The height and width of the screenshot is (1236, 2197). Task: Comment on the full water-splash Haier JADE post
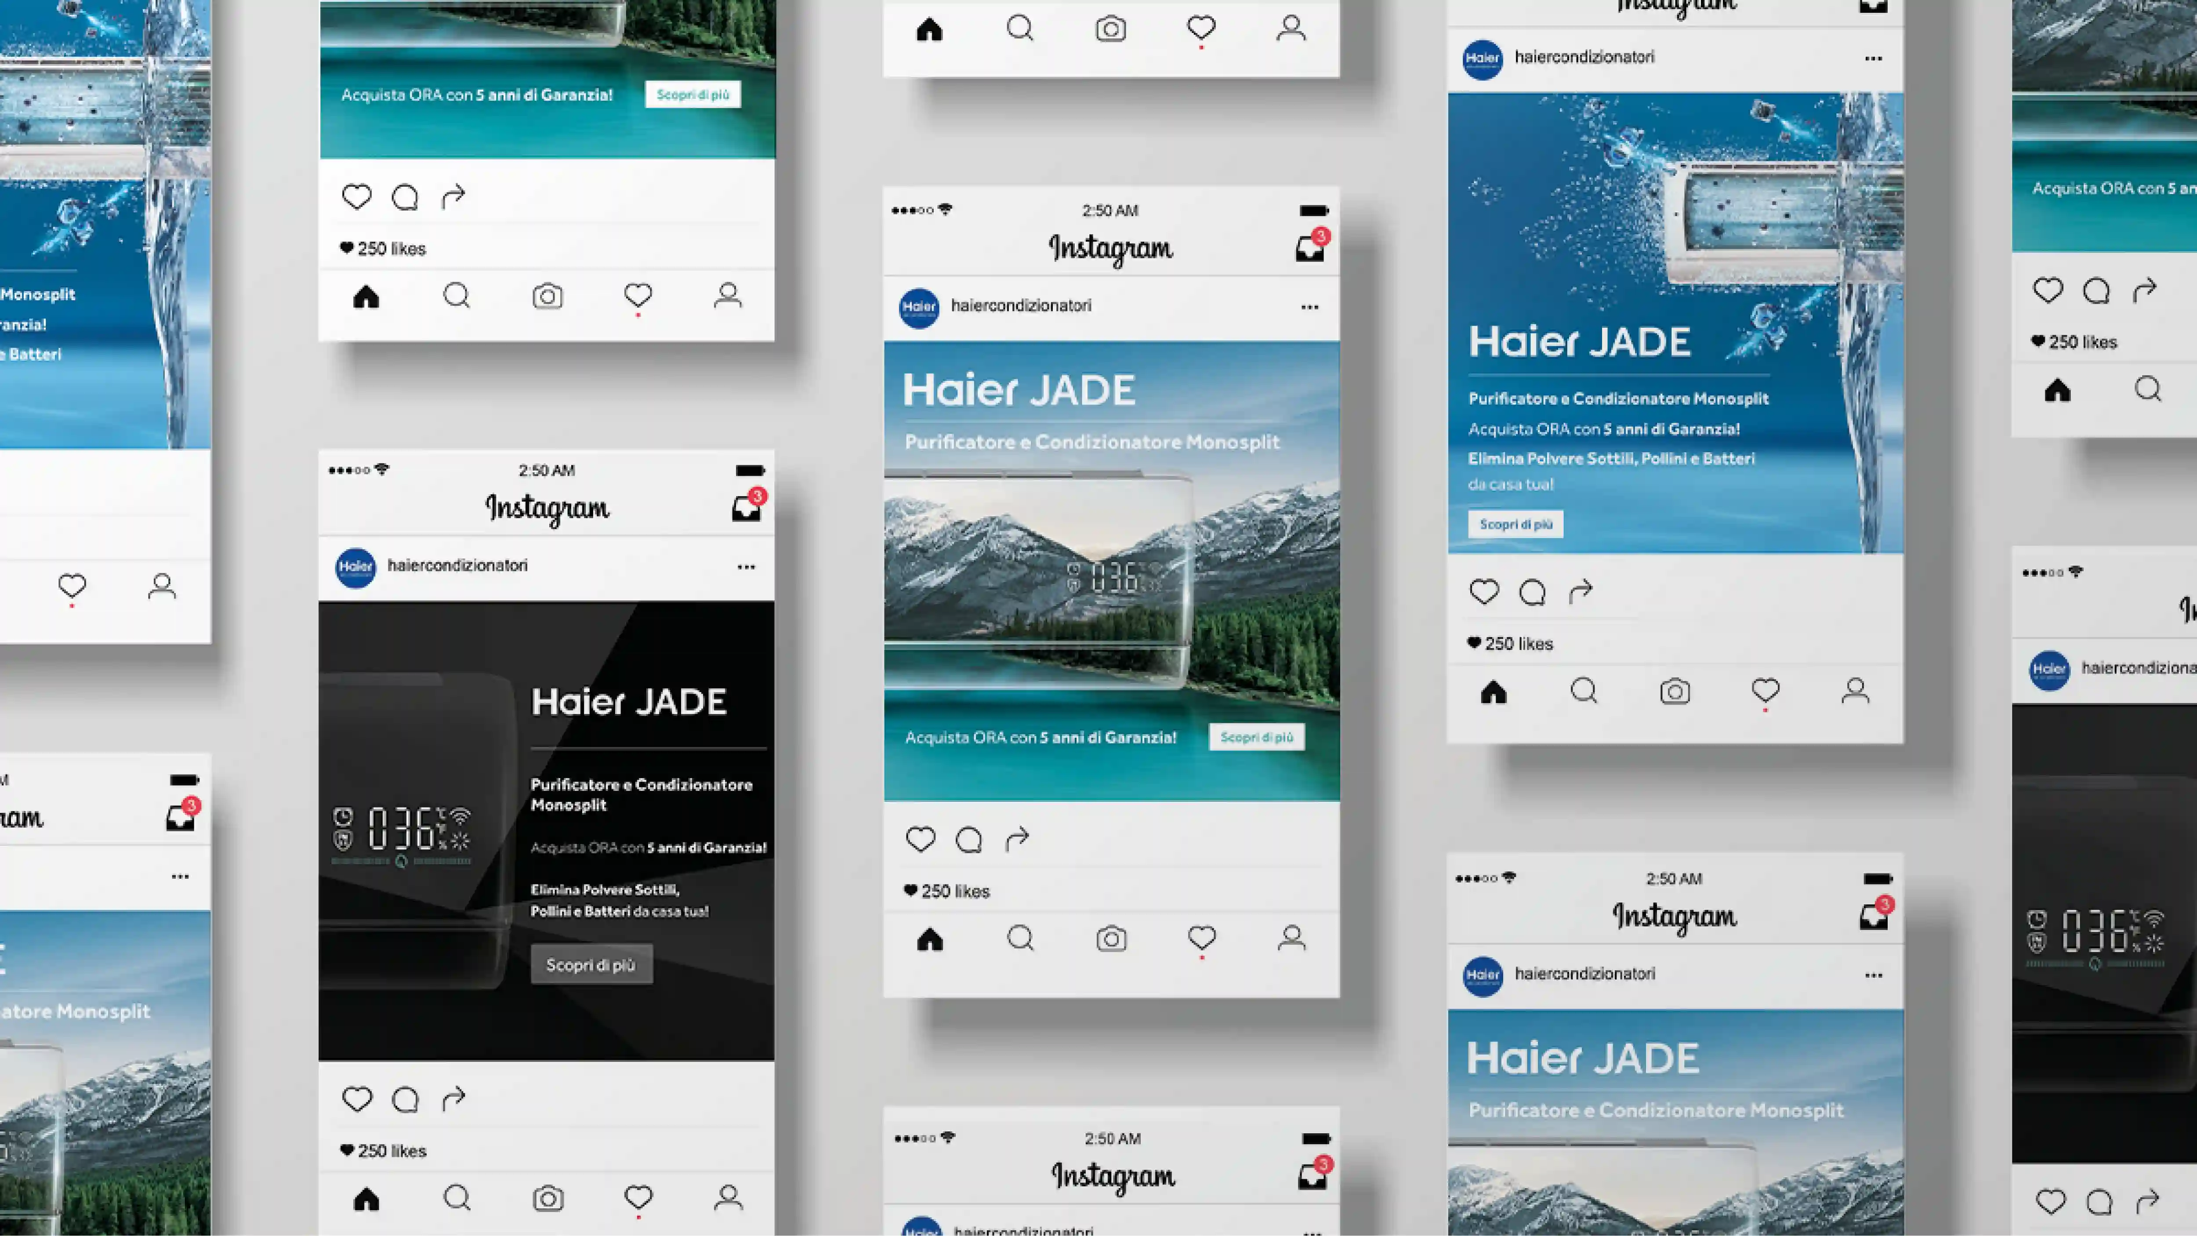tap(1533, 593)
